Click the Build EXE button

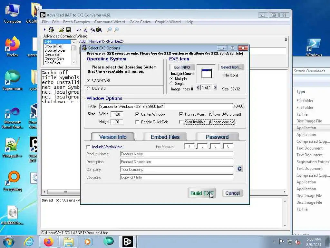202,193
